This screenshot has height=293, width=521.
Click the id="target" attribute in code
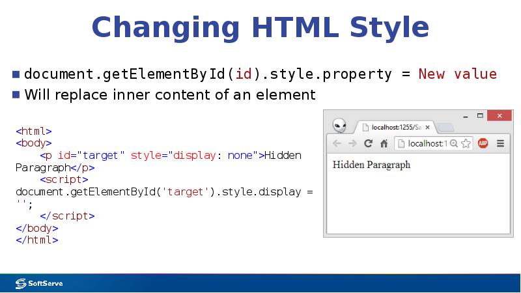pyautogui.click(x=91, y=156)
